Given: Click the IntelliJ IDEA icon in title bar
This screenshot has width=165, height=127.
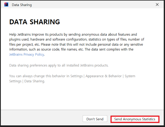Looking at the screenshot, I should (6, 5).
